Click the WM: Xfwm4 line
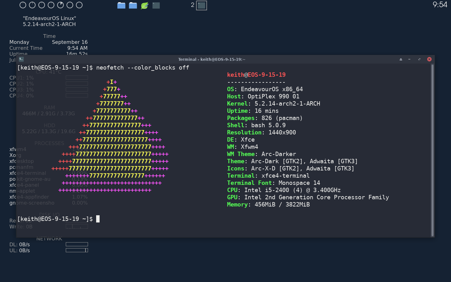The height and width of the screenshot is (282, 451). pyautogui.click(x=242, y=147)
